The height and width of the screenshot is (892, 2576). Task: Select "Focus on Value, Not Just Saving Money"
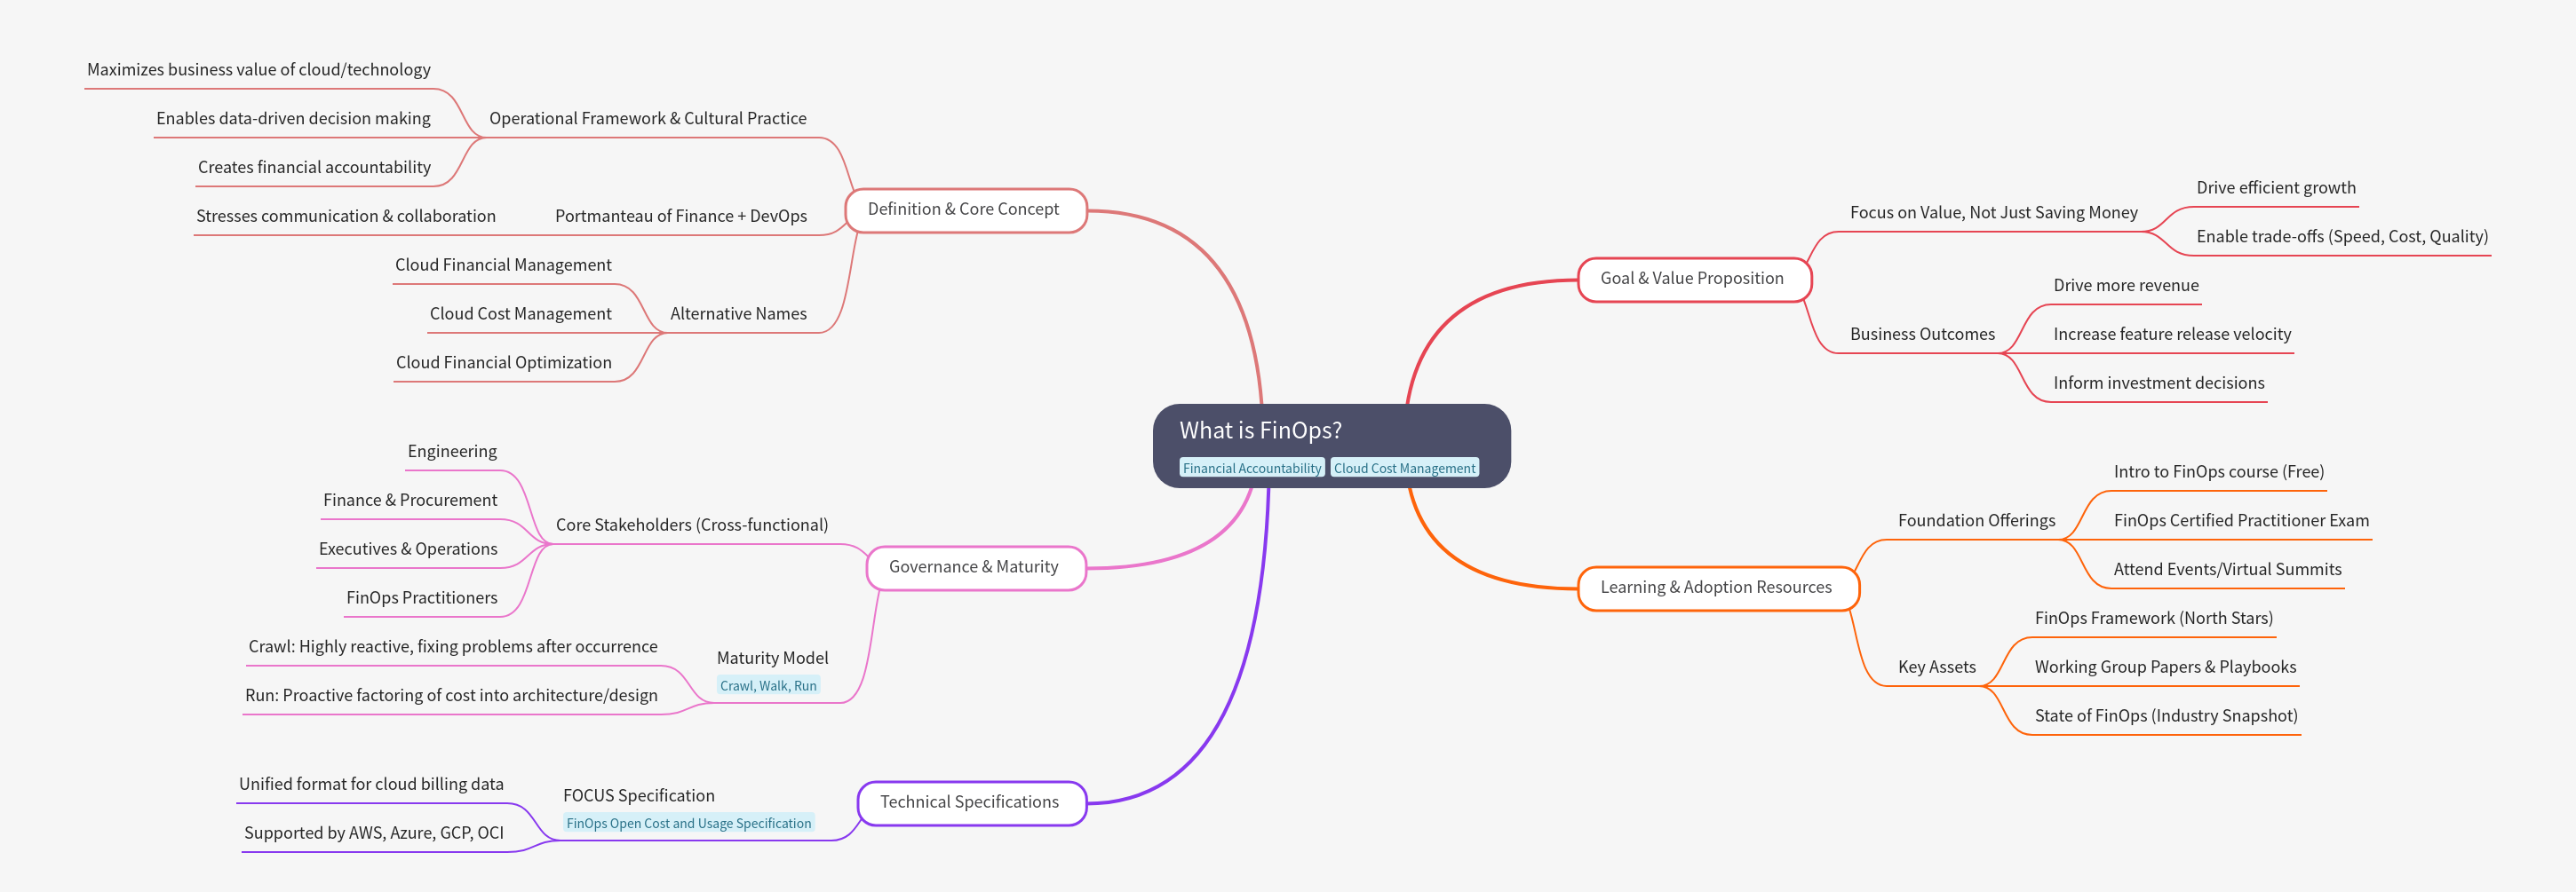tap(1994, 212)
